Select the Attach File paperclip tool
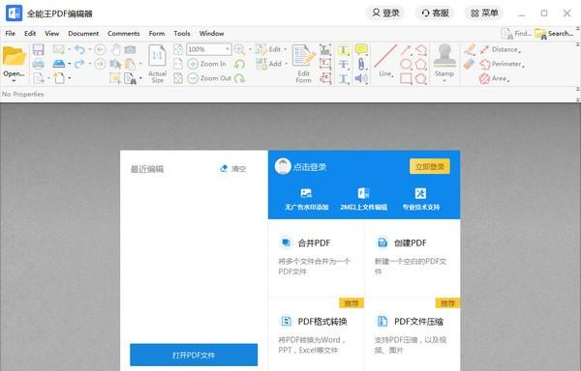This screenshot has height=371, width=581. coord(361,65)
